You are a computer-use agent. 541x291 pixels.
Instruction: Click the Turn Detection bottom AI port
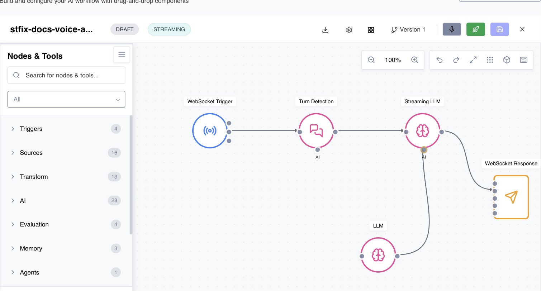(317, 149)
